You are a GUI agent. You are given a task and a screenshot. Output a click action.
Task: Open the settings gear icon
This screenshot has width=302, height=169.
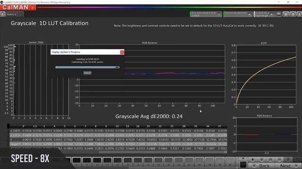point(286,14)
